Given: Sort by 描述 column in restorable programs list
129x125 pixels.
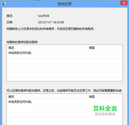Looking at the screenshot, I should pos(47,97).
